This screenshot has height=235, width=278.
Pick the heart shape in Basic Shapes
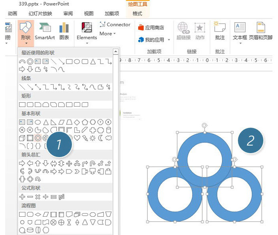78,138
